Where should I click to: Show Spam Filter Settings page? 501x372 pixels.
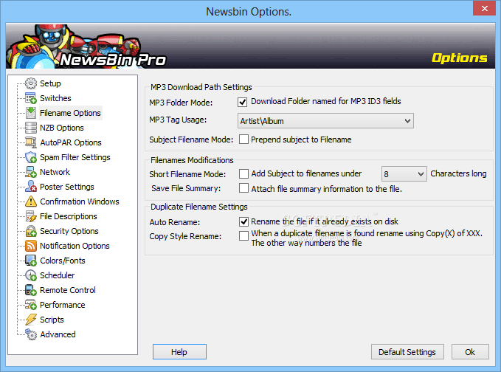tap(75, 157)
